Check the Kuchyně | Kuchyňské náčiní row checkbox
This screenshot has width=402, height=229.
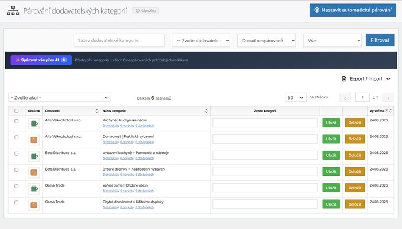(x=17, y=121)
